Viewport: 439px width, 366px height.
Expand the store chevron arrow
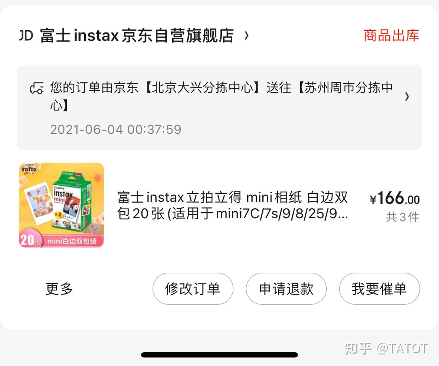pos(246,36)
